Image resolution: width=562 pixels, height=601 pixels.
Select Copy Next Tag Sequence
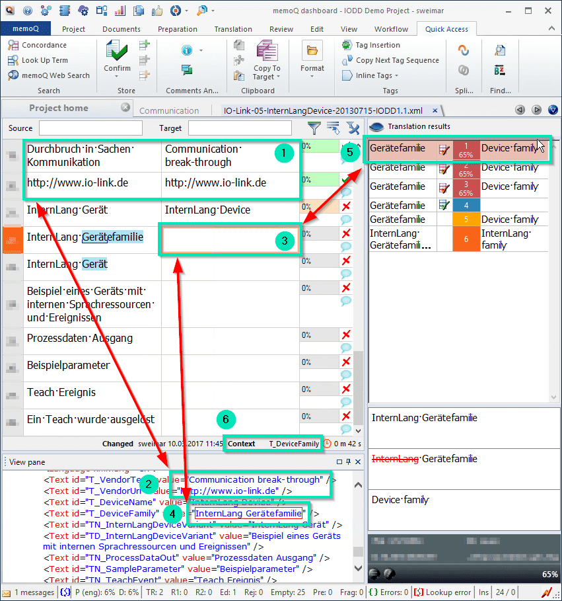click(390, 60)
